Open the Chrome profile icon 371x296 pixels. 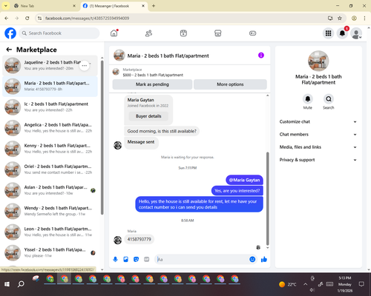tap(354, 18)
